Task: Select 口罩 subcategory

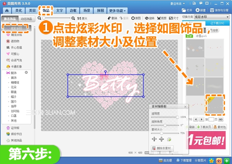Action: tap(14, 116)
